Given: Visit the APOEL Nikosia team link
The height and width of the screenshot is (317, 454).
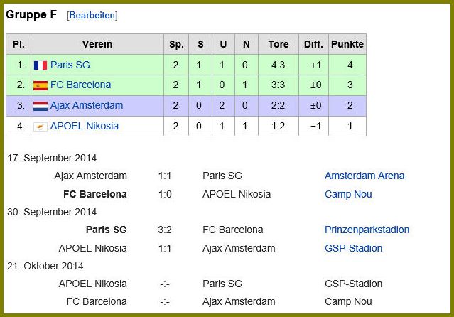Looking at the screenshot, I should point(85,126).
